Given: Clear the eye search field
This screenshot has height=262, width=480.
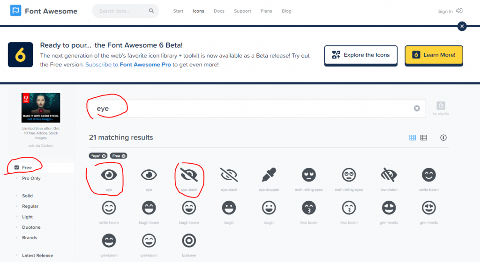Looking at the screenshot, I should (417, 109).
